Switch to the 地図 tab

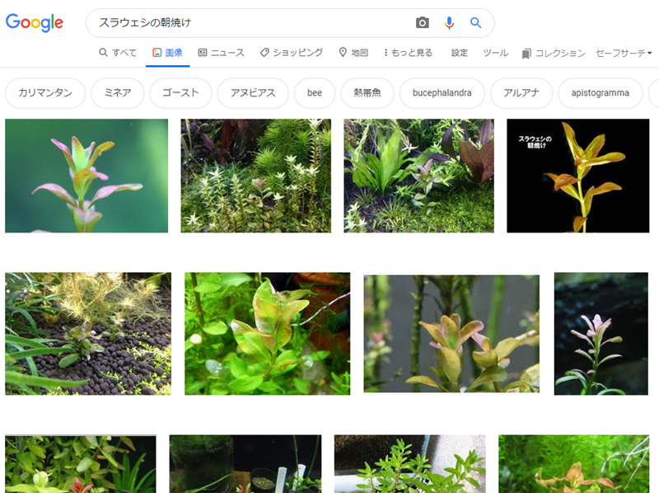pyautogui.click(x=353, y=53)
